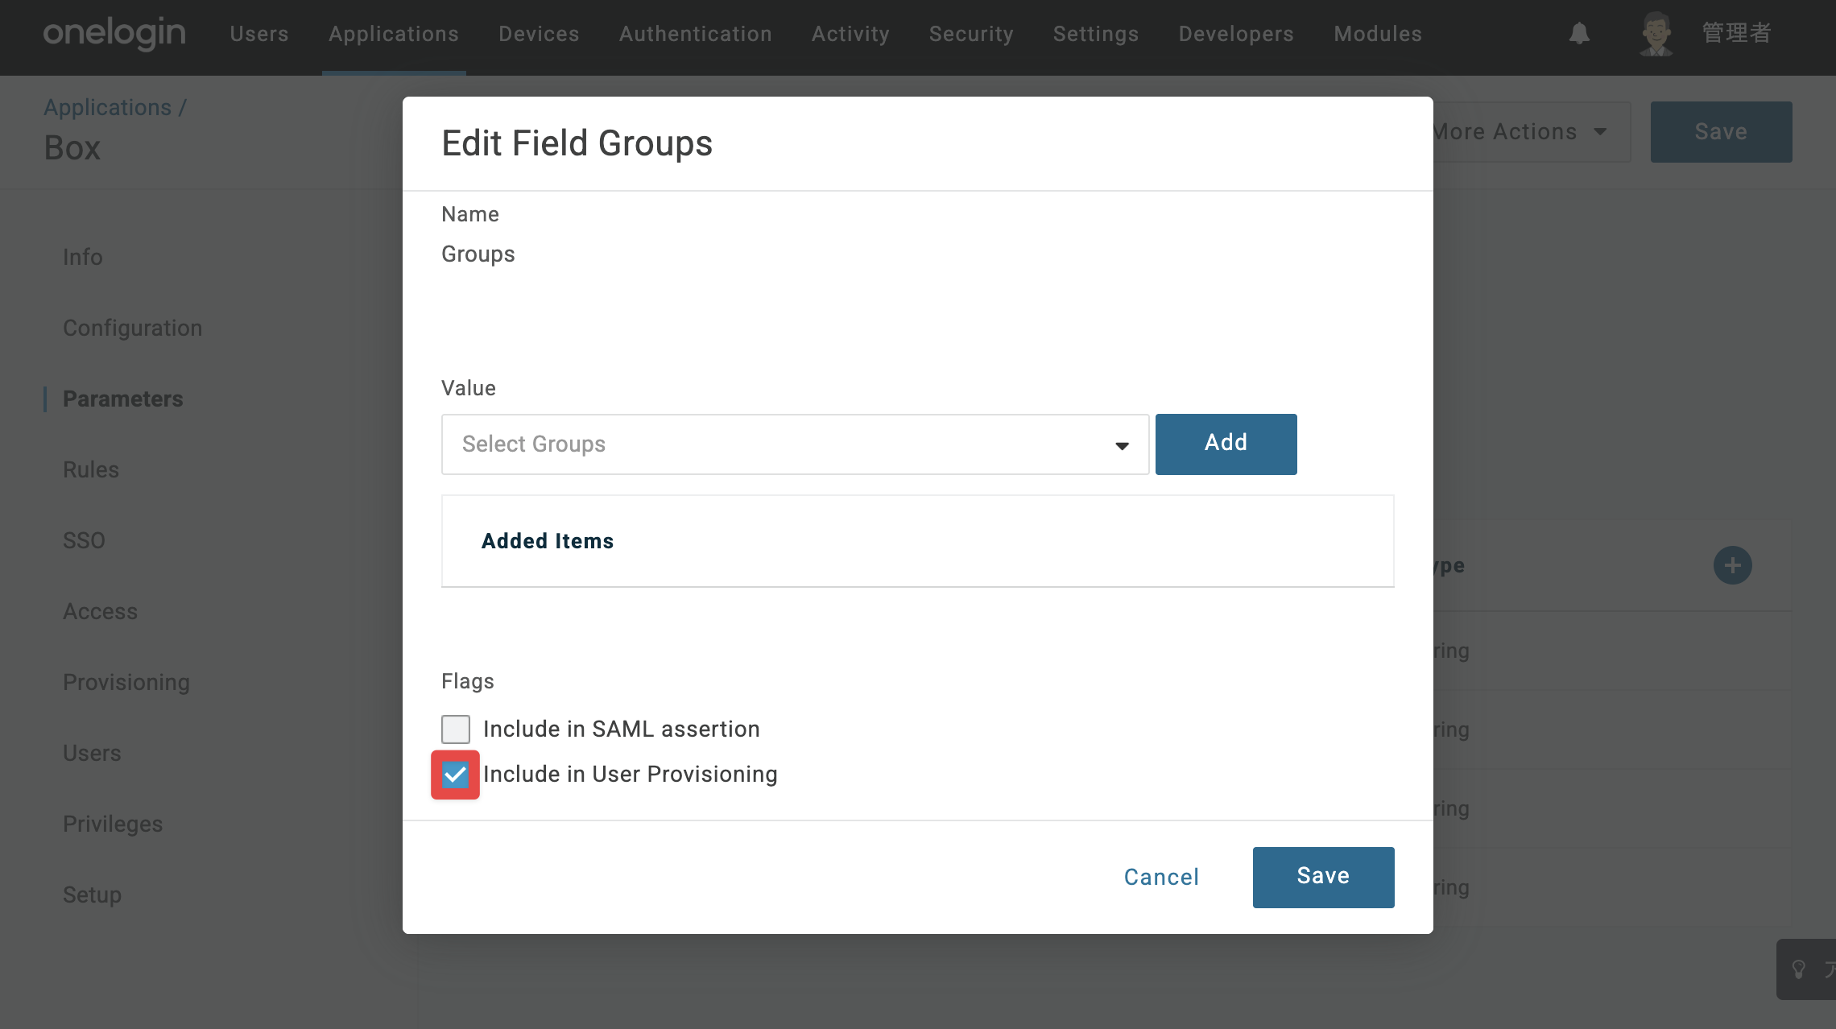Open the Modules top menu
Screen dimensions: 1836x1029
tap(1378, 34)
